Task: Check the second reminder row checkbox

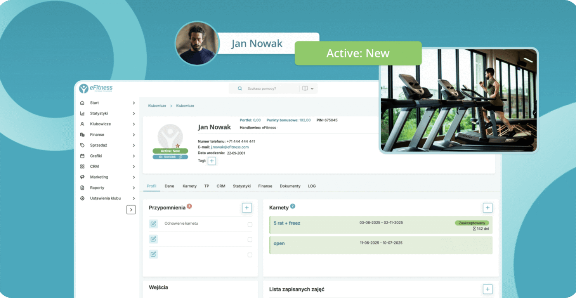Action: click(x=250, y=240)
